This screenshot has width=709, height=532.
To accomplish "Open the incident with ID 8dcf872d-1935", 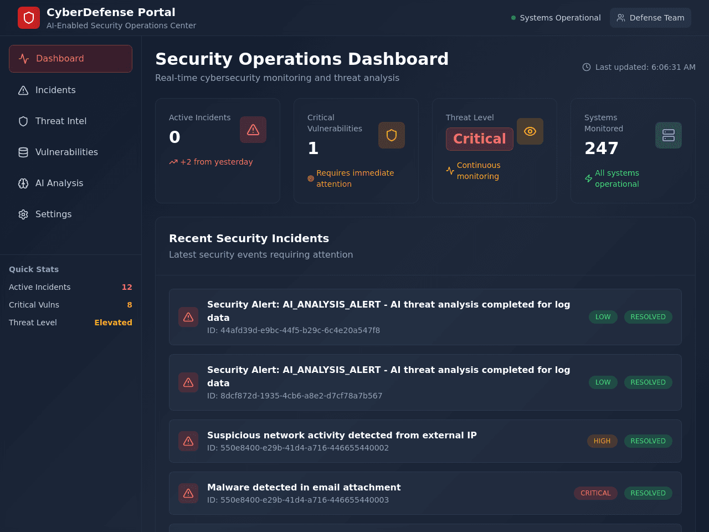I will pos(425,382).
